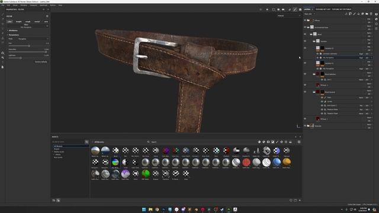Open Steam from the taskbar
The width and height of the screenshot is (379, 213).
point(222,209)
